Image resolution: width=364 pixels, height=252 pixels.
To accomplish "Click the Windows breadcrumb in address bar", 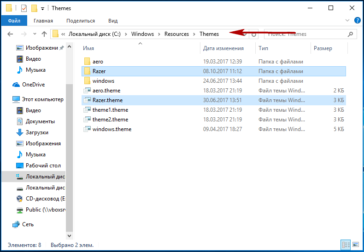I will pos(142,34).
